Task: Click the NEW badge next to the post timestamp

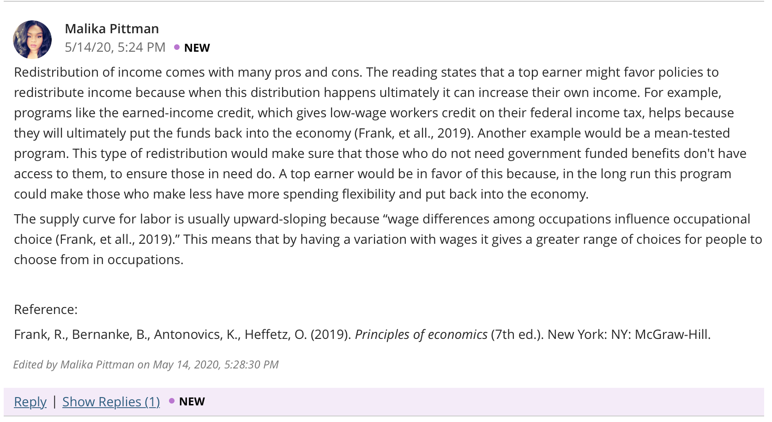Action: [x=197, y=48]
